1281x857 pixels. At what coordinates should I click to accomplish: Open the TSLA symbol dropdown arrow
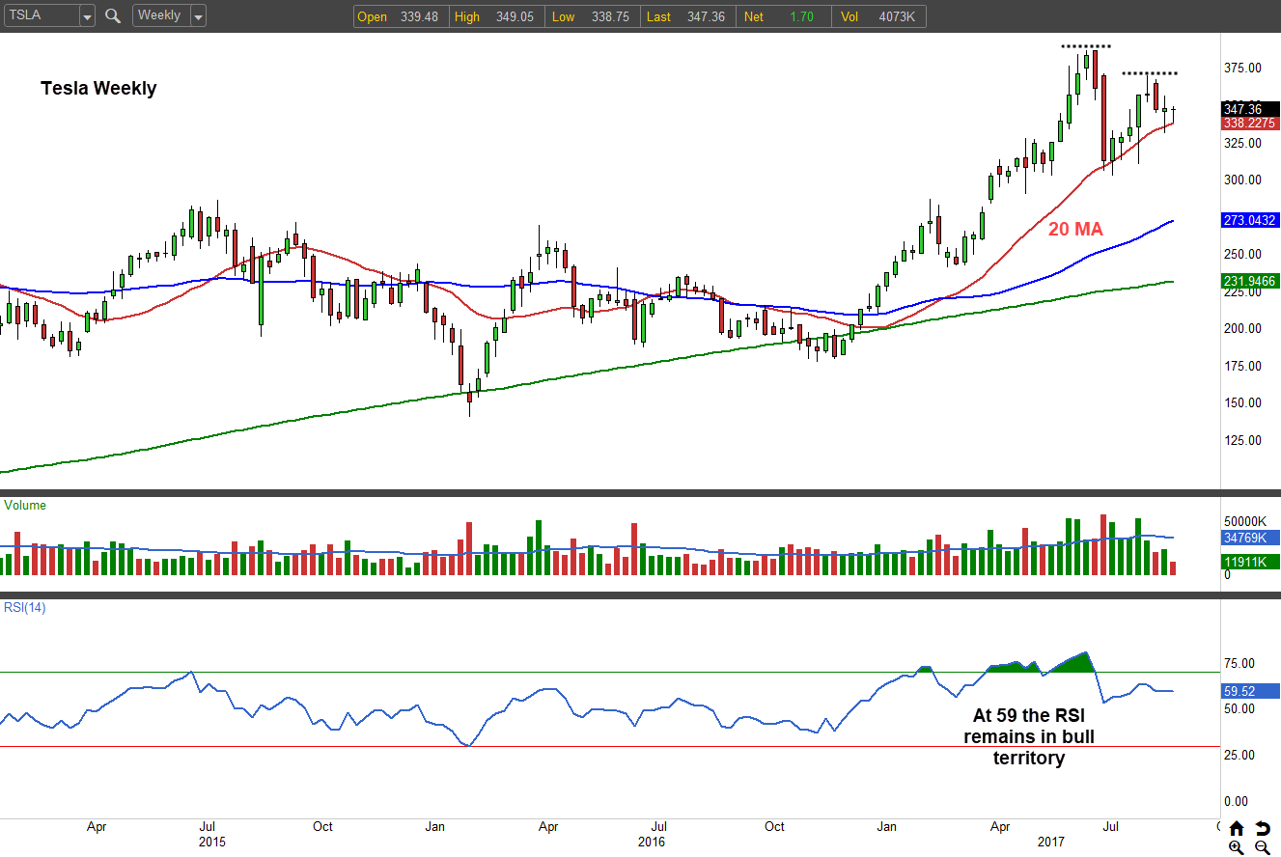(x=87, y=16)
